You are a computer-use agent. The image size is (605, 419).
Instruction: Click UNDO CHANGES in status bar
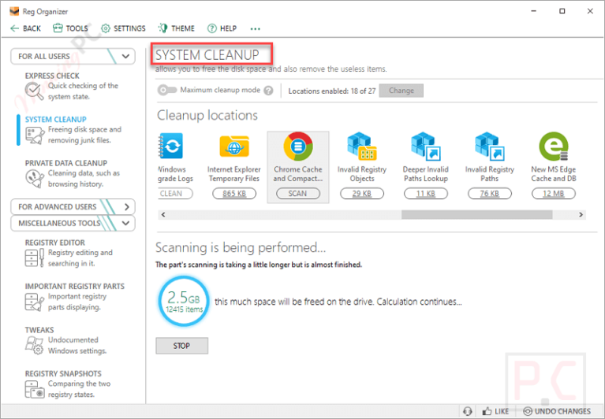557,411
